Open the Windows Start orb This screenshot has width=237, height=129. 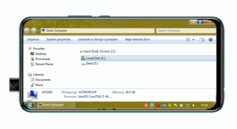click(x=29, y=105)
